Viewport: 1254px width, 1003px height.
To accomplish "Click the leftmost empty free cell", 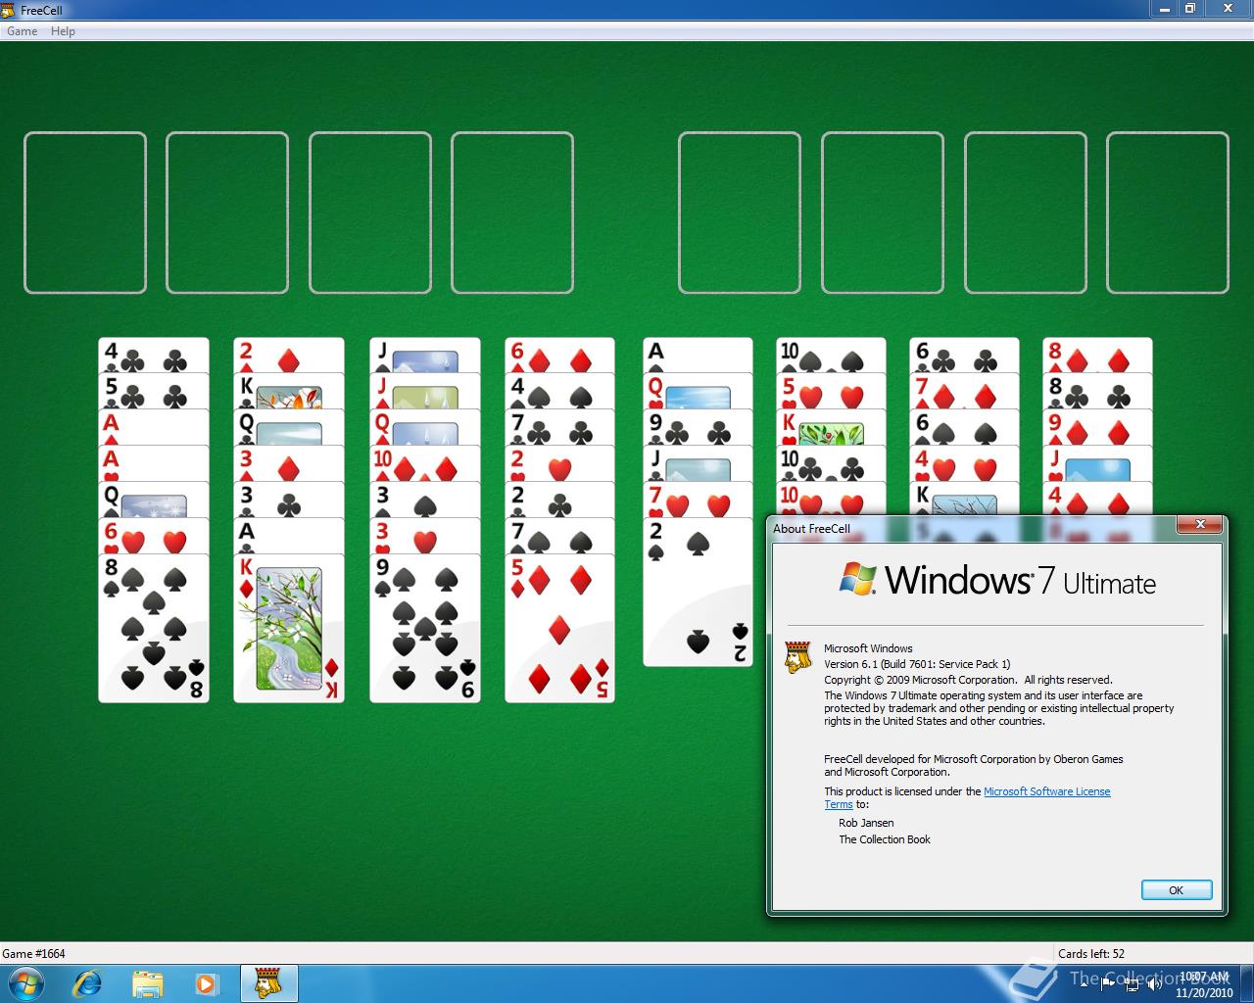I will 85,213.
